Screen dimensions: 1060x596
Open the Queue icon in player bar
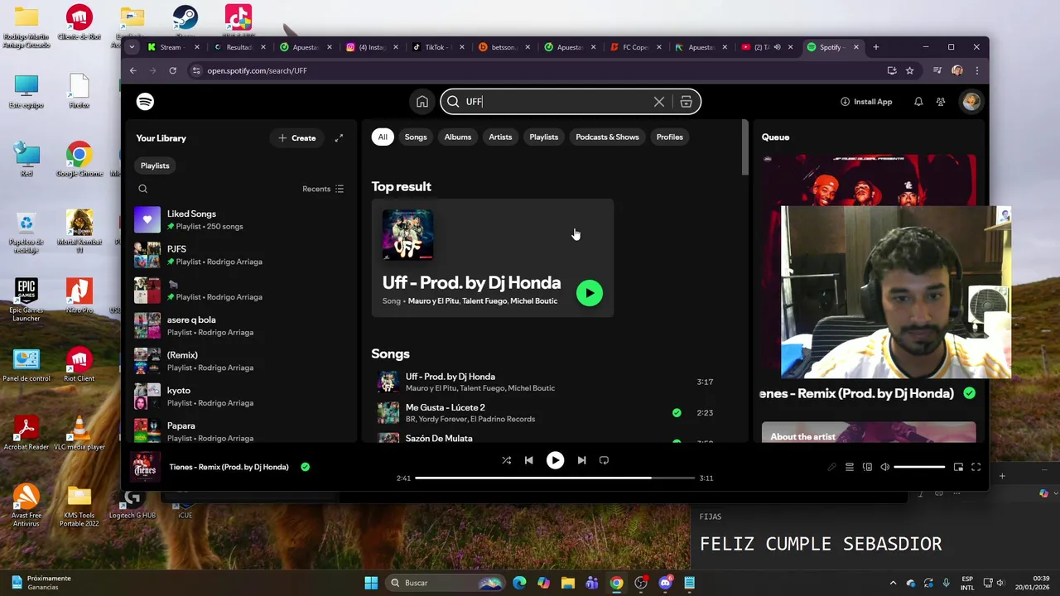(850, 467)
